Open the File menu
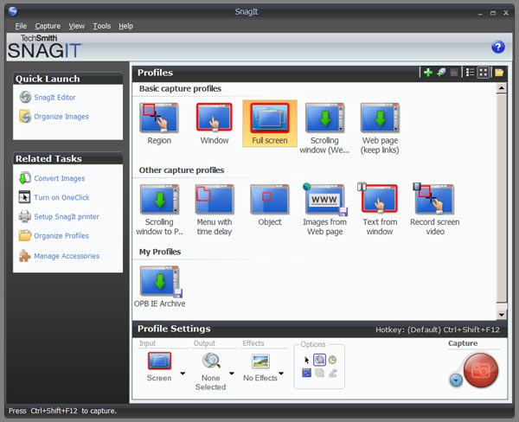 point(21,26)
